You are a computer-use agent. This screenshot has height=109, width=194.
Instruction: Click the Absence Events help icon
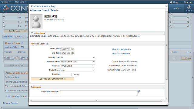click(x=22, y=43)
